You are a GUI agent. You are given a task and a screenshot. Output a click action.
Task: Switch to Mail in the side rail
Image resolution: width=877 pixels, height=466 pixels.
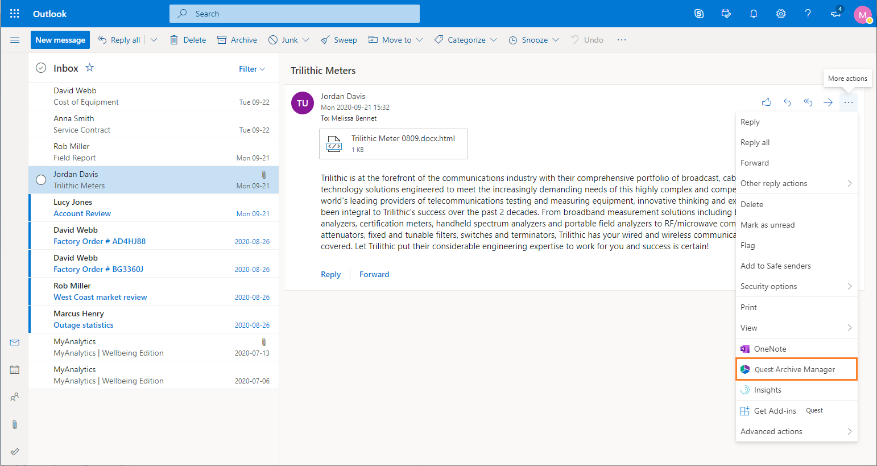tap(15, 343)
